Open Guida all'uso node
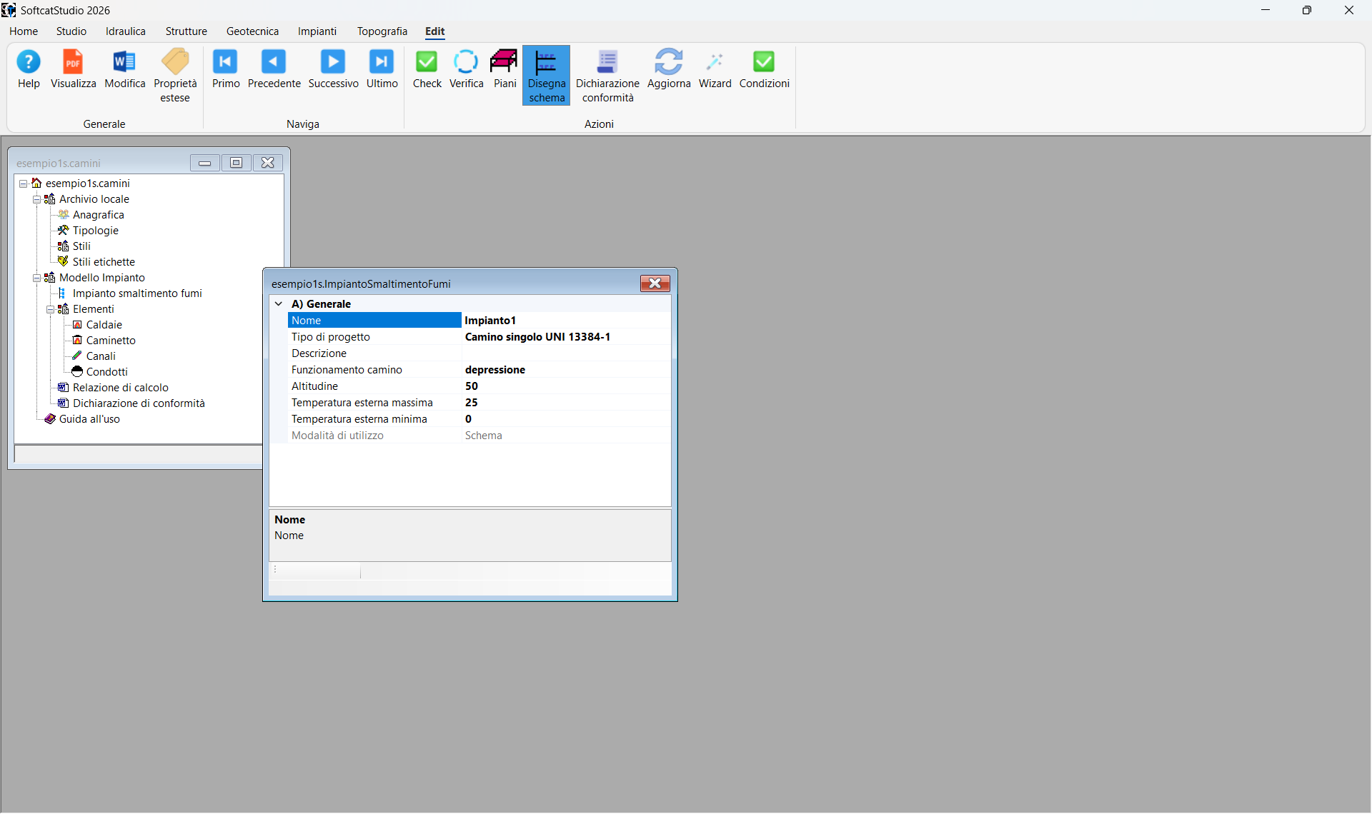 (x=89, y=419)
